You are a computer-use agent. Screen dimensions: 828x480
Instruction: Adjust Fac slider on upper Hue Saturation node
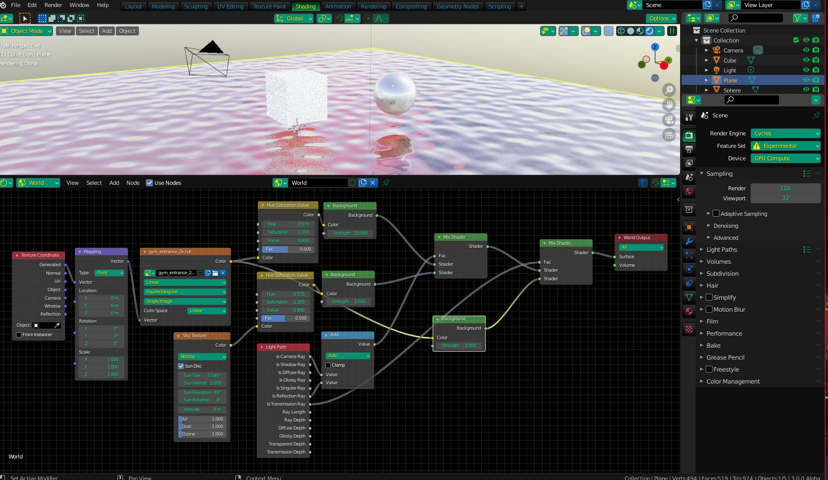[287, 249]
